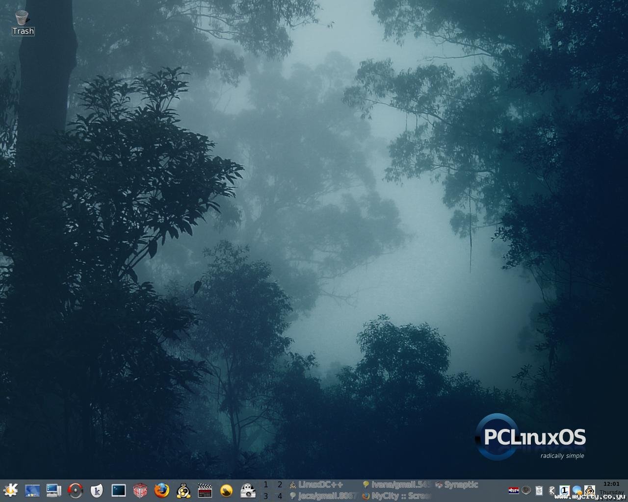Activate the Synaptic taskbar entry
Screen dimensions: 628x502
pos(469,485)
